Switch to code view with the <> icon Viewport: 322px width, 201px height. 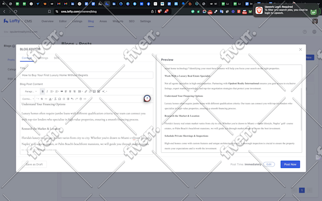85,99
